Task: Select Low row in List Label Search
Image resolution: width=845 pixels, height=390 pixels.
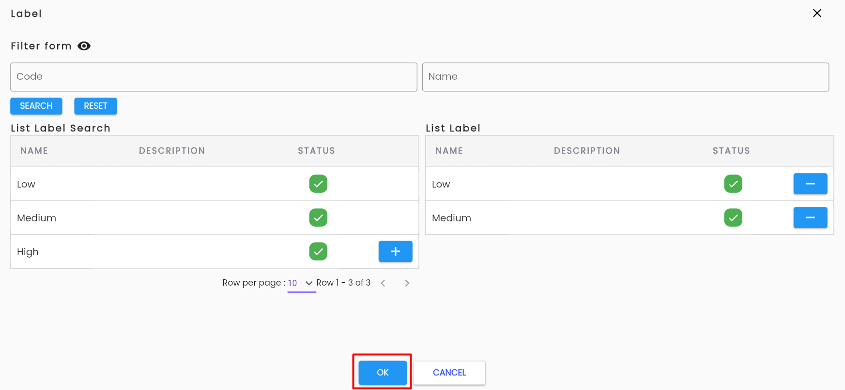Action: coord(215,184)
